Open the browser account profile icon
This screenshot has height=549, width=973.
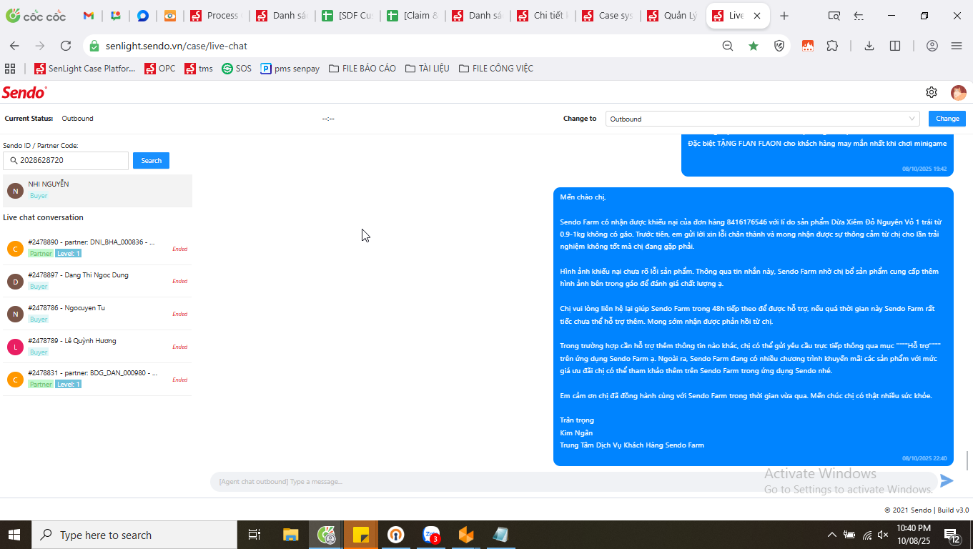(x=932, y=46)
